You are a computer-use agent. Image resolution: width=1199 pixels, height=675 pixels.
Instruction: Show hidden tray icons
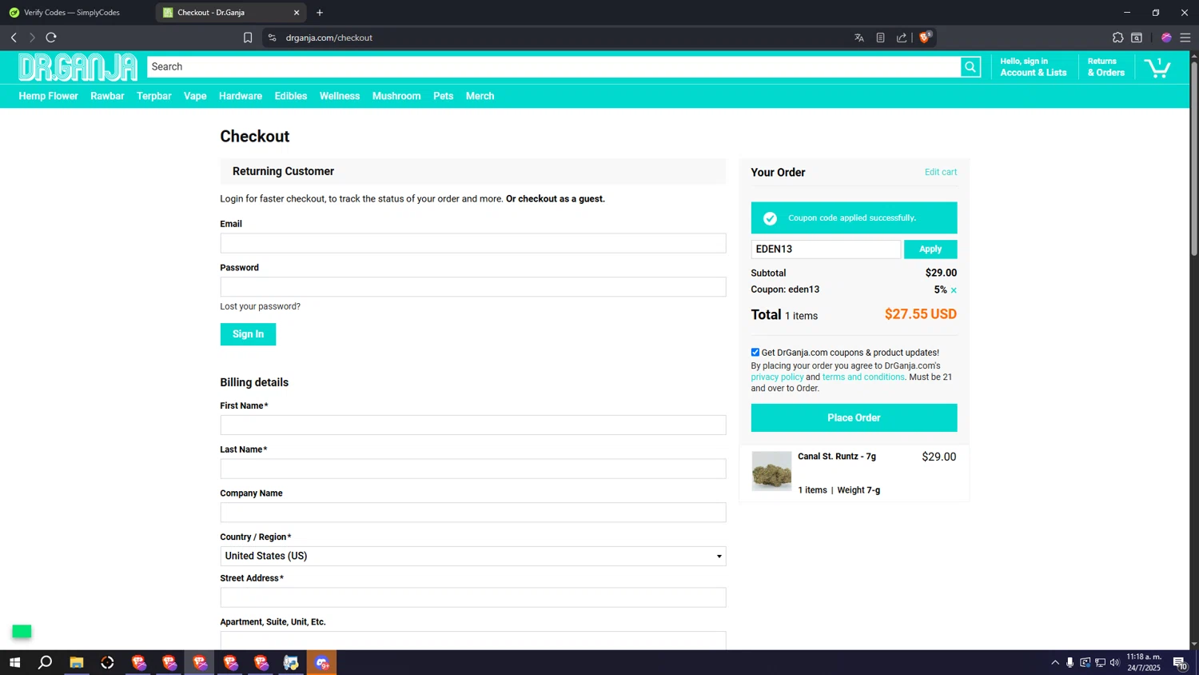1055,662
